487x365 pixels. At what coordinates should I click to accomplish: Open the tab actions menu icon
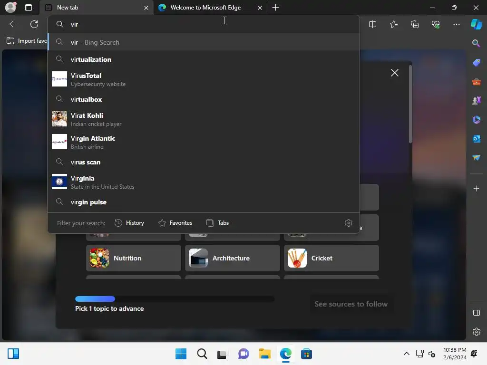pyautogui.click(x=29, y=8)
